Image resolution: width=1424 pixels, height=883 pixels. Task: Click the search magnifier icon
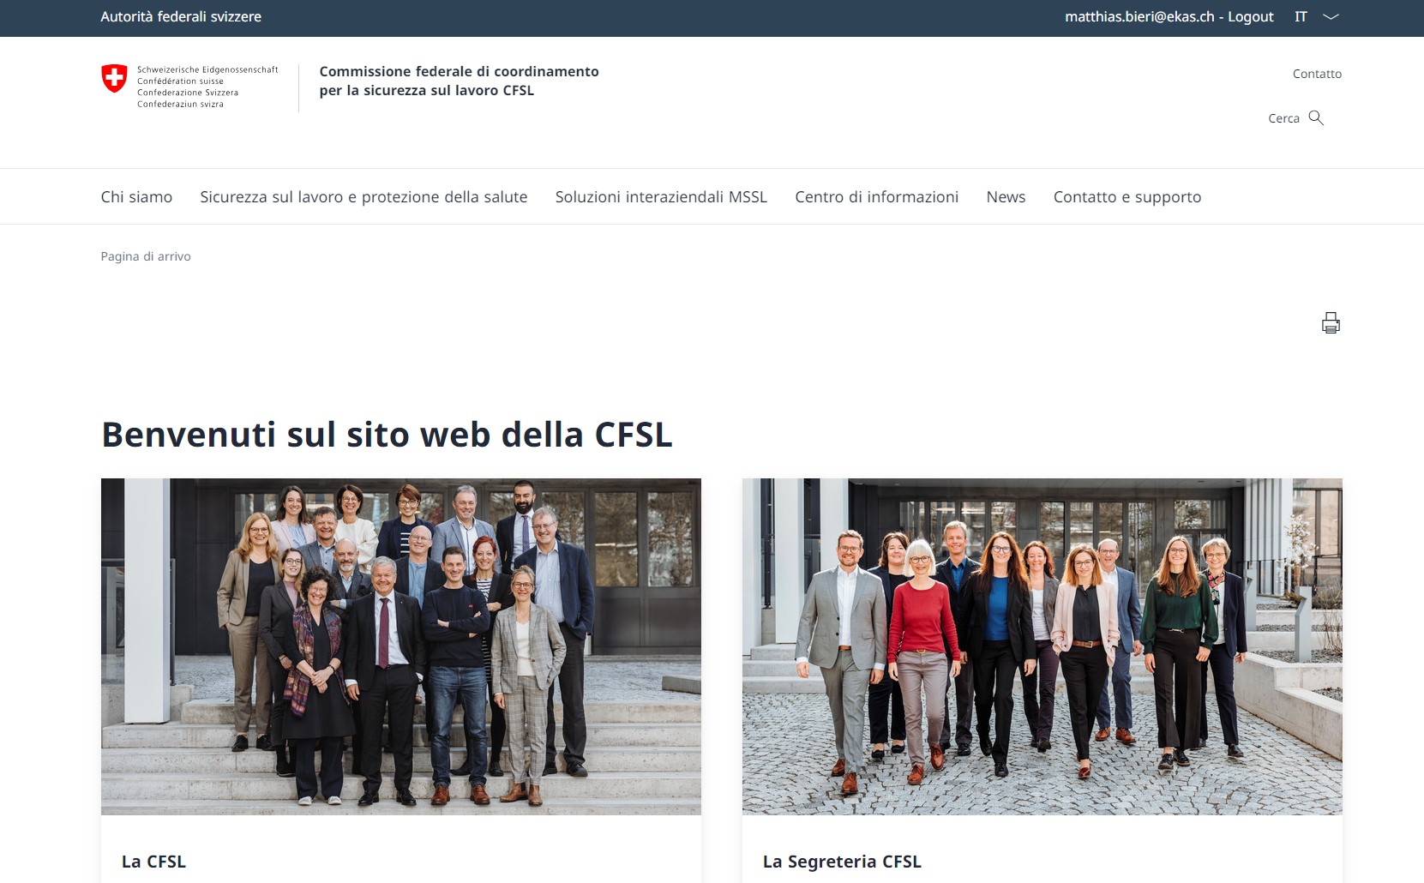coord(1316,117)
